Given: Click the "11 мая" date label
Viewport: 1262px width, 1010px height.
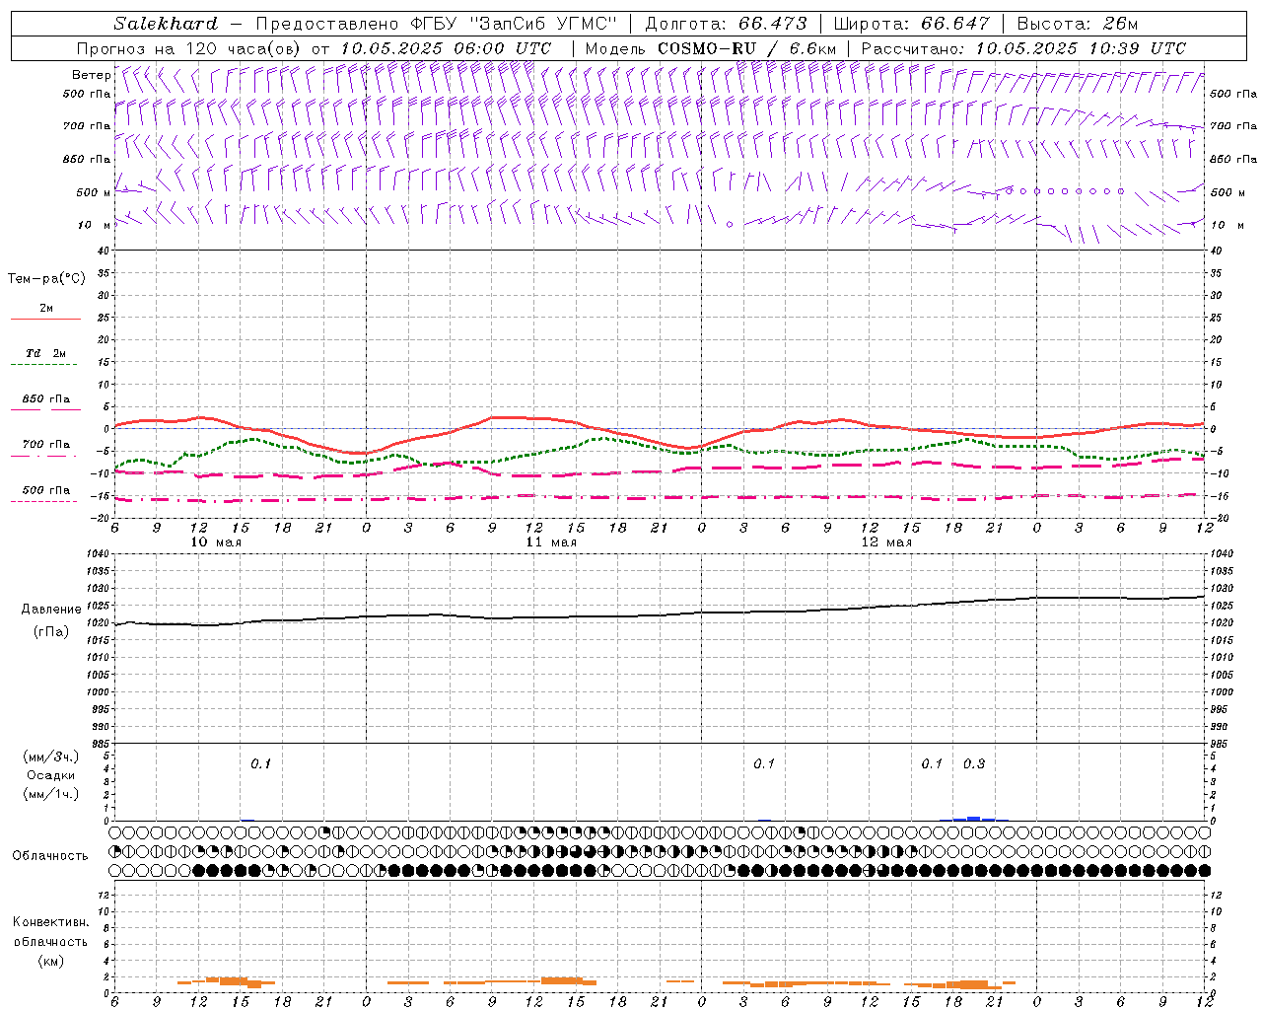Looking at the screenshot, I should coord(551,542).
